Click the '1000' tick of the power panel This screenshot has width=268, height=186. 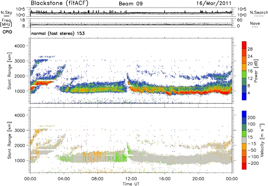click(20, 91)
